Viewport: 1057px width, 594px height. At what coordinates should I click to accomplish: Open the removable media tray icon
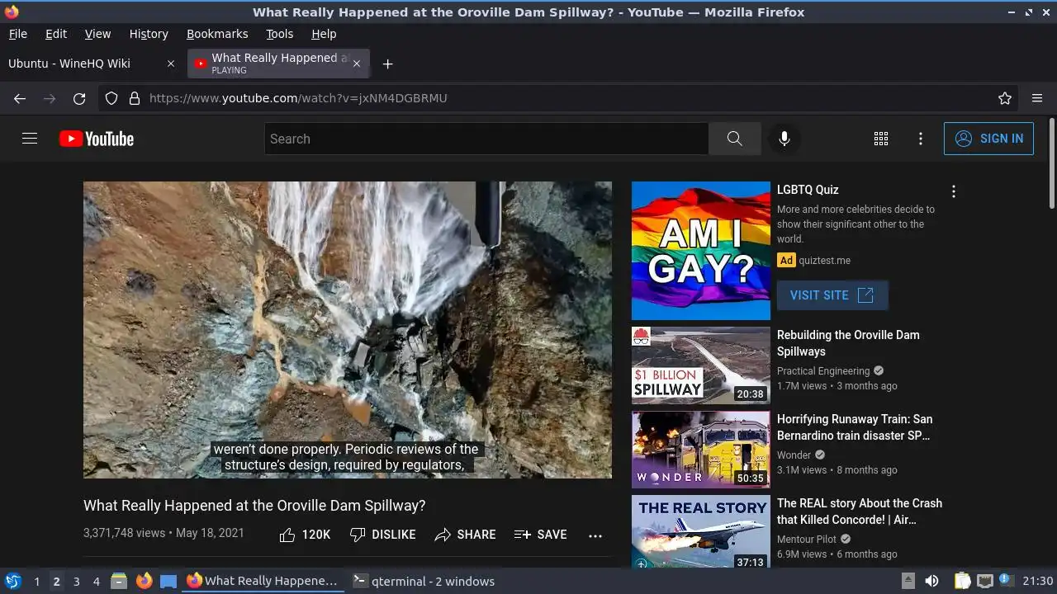tap(908, 581)
